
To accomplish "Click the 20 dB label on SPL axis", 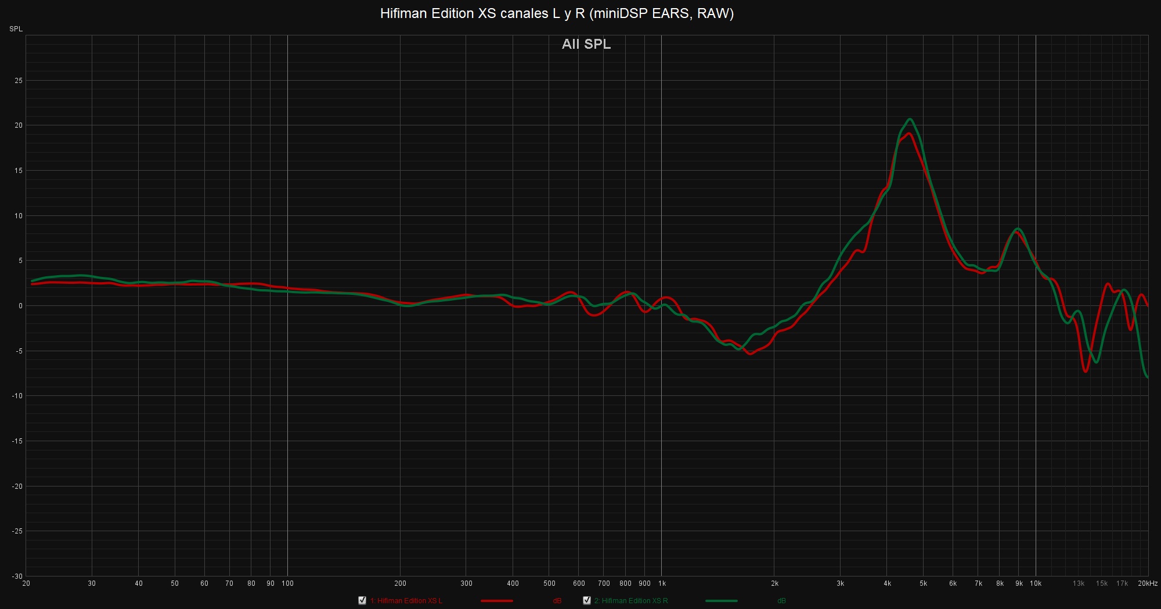I will click(x=19, y=125).
